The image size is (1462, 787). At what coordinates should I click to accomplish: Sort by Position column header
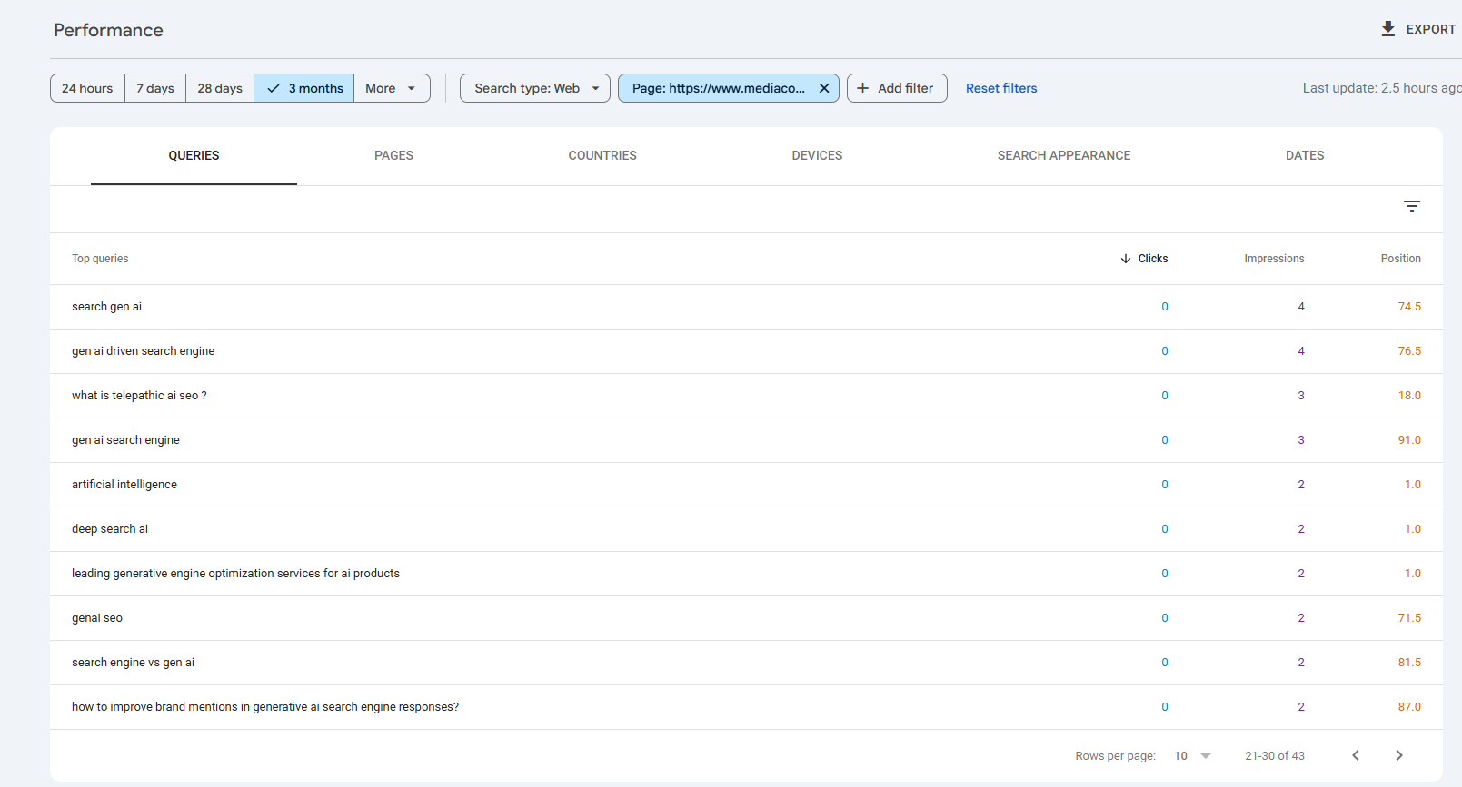(1400, 259)
